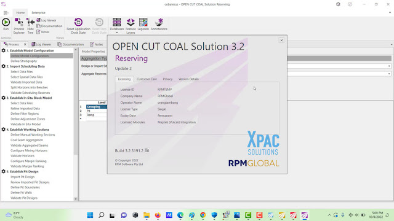Select Define Pit Walls
The width and height of the screenshot is (394, 221).
tap(21, 193)
